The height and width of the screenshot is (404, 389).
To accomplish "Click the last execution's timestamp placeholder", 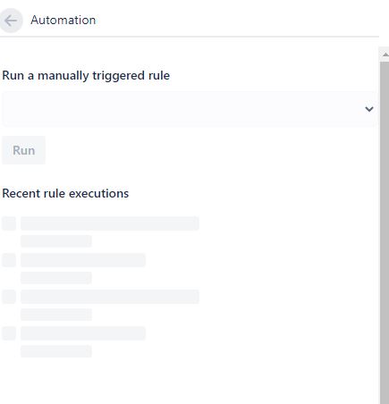I will (56, 351).
